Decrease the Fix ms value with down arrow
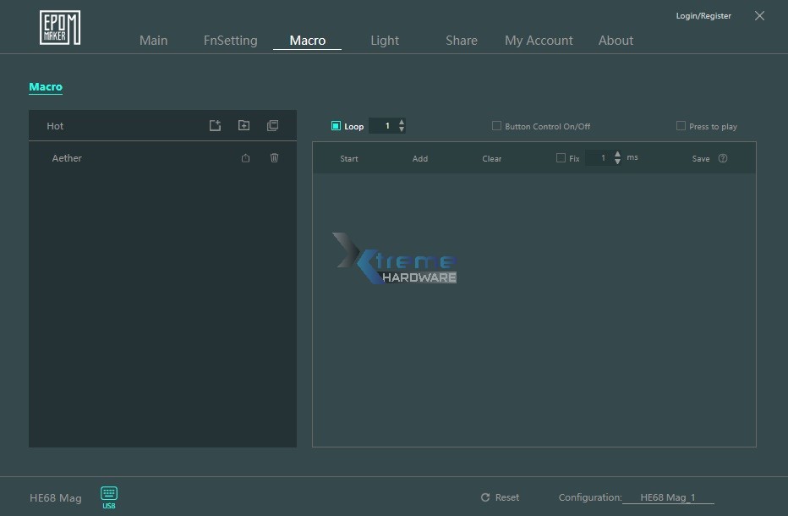 click(616, 162)
